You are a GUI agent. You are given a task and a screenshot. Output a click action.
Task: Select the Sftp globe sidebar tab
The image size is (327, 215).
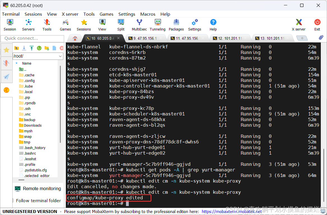coord(6,90)
